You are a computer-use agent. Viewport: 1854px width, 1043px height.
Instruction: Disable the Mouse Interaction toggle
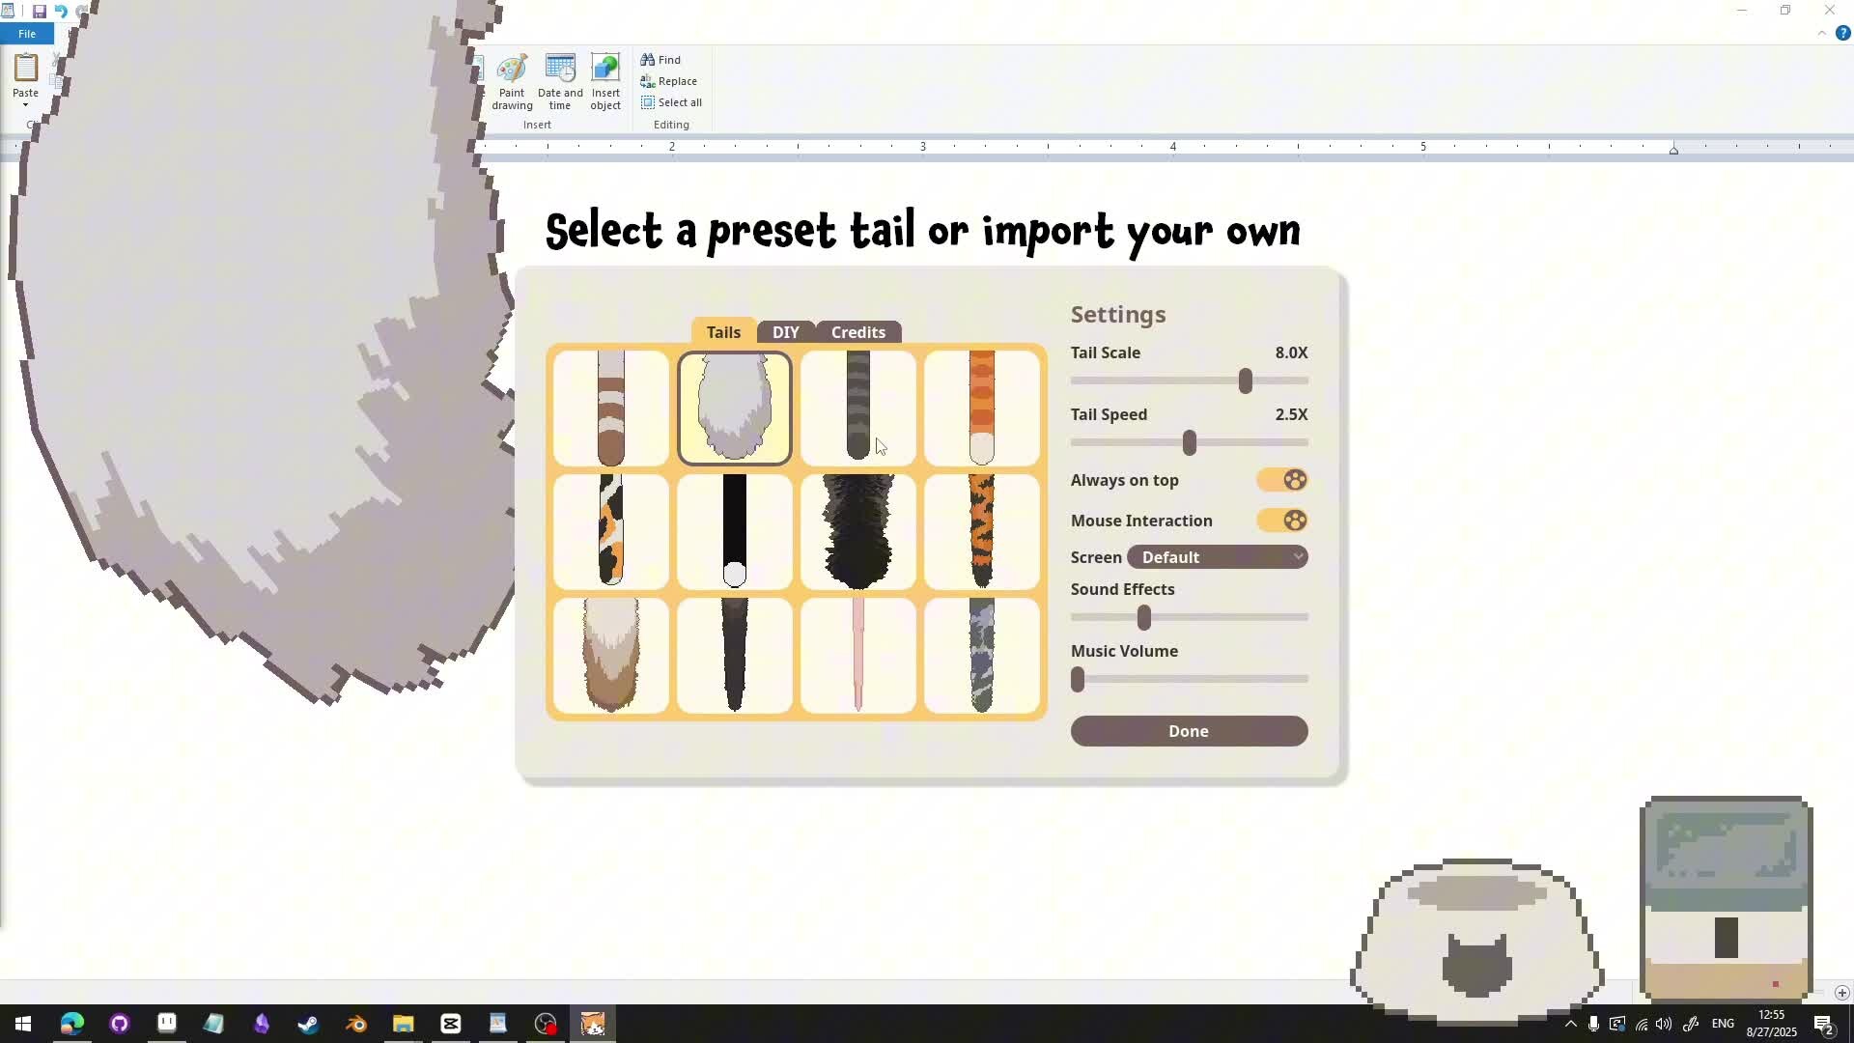point(1282,521)
